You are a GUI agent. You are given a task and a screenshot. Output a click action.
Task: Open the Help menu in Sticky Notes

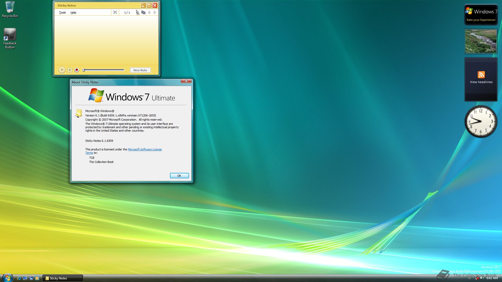[x=73, y=13]
